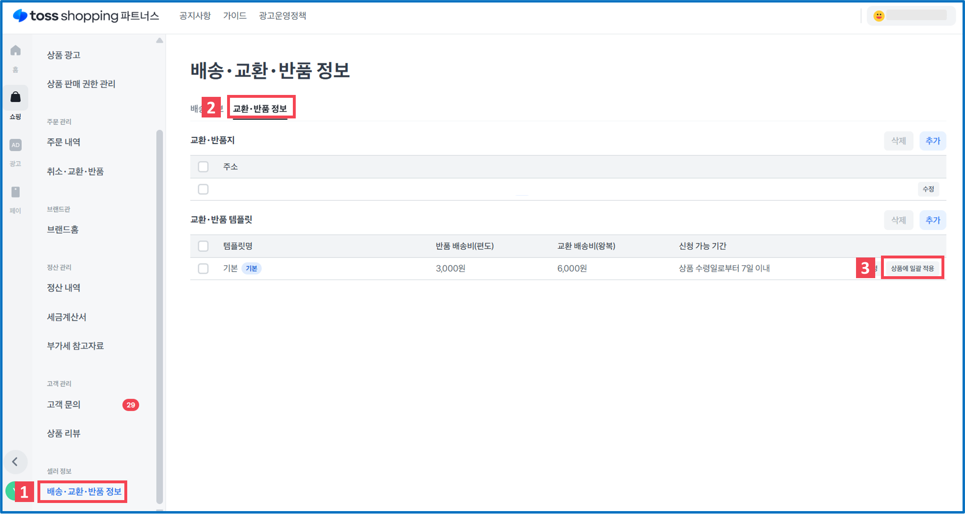This screenshot has height=514, width=965.
Task: Select the Pay icon in sidebar
Action: [x=15, y=192]
